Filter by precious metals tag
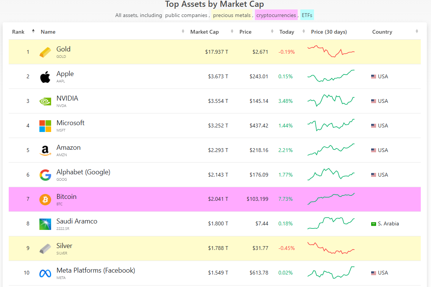The height and width of the screenshot is (287, 431). click(232, 15)
